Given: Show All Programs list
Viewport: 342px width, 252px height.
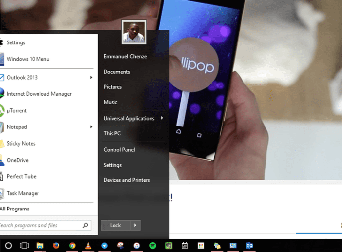Looking at the screenshot, I should (15, 209).
